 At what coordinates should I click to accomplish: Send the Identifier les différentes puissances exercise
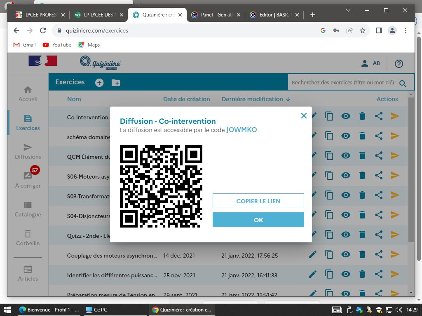pyautogui.click(x=395, y=274)
